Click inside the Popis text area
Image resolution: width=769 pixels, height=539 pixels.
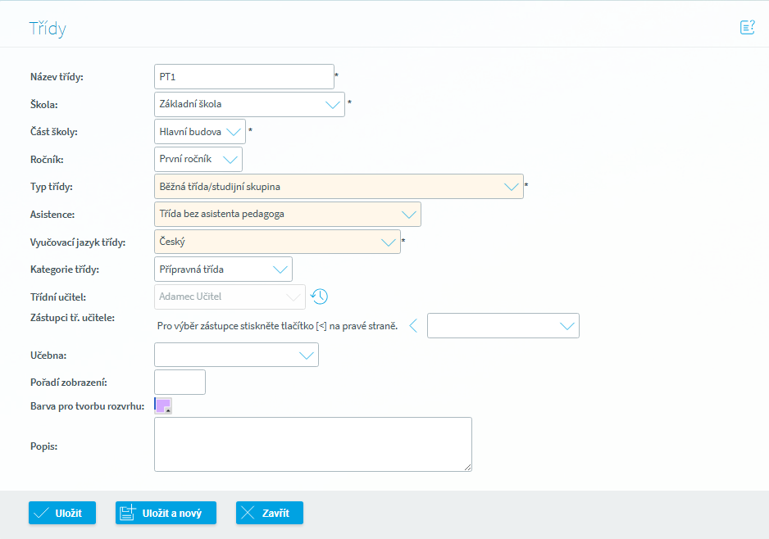pyautogui.click(x=312, y=445)
